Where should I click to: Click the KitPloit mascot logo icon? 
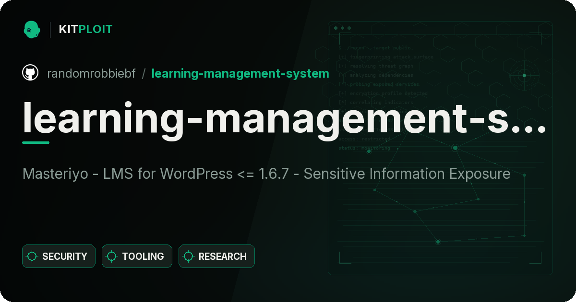tap(32, 29)
